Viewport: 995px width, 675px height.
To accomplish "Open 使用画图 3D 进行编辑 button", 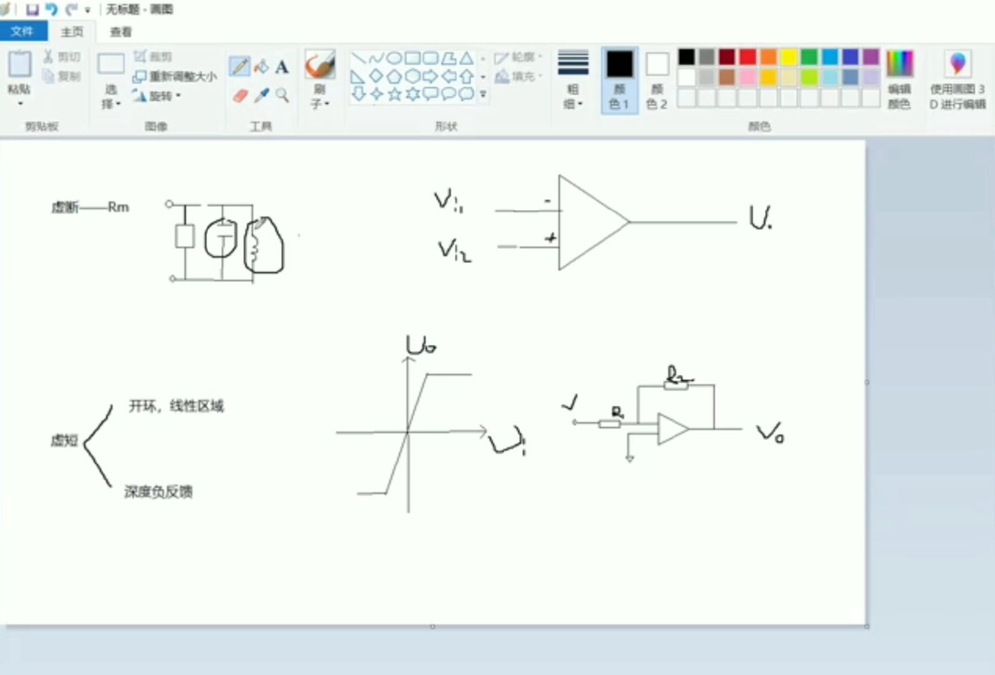I will tap(957, 79).
